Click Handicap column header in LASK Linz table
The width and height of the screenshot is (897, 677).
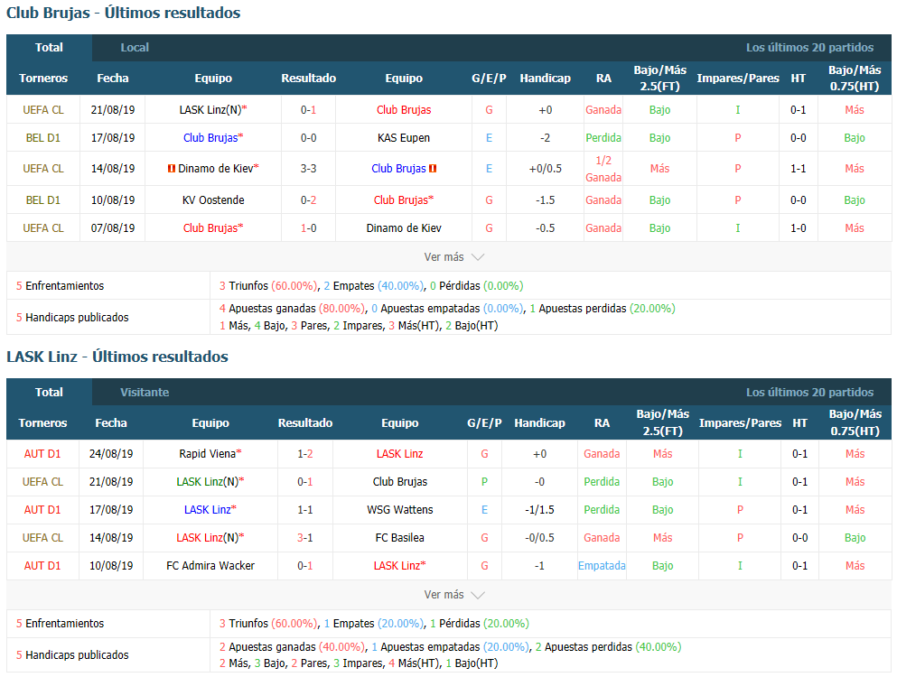(539, 423)
